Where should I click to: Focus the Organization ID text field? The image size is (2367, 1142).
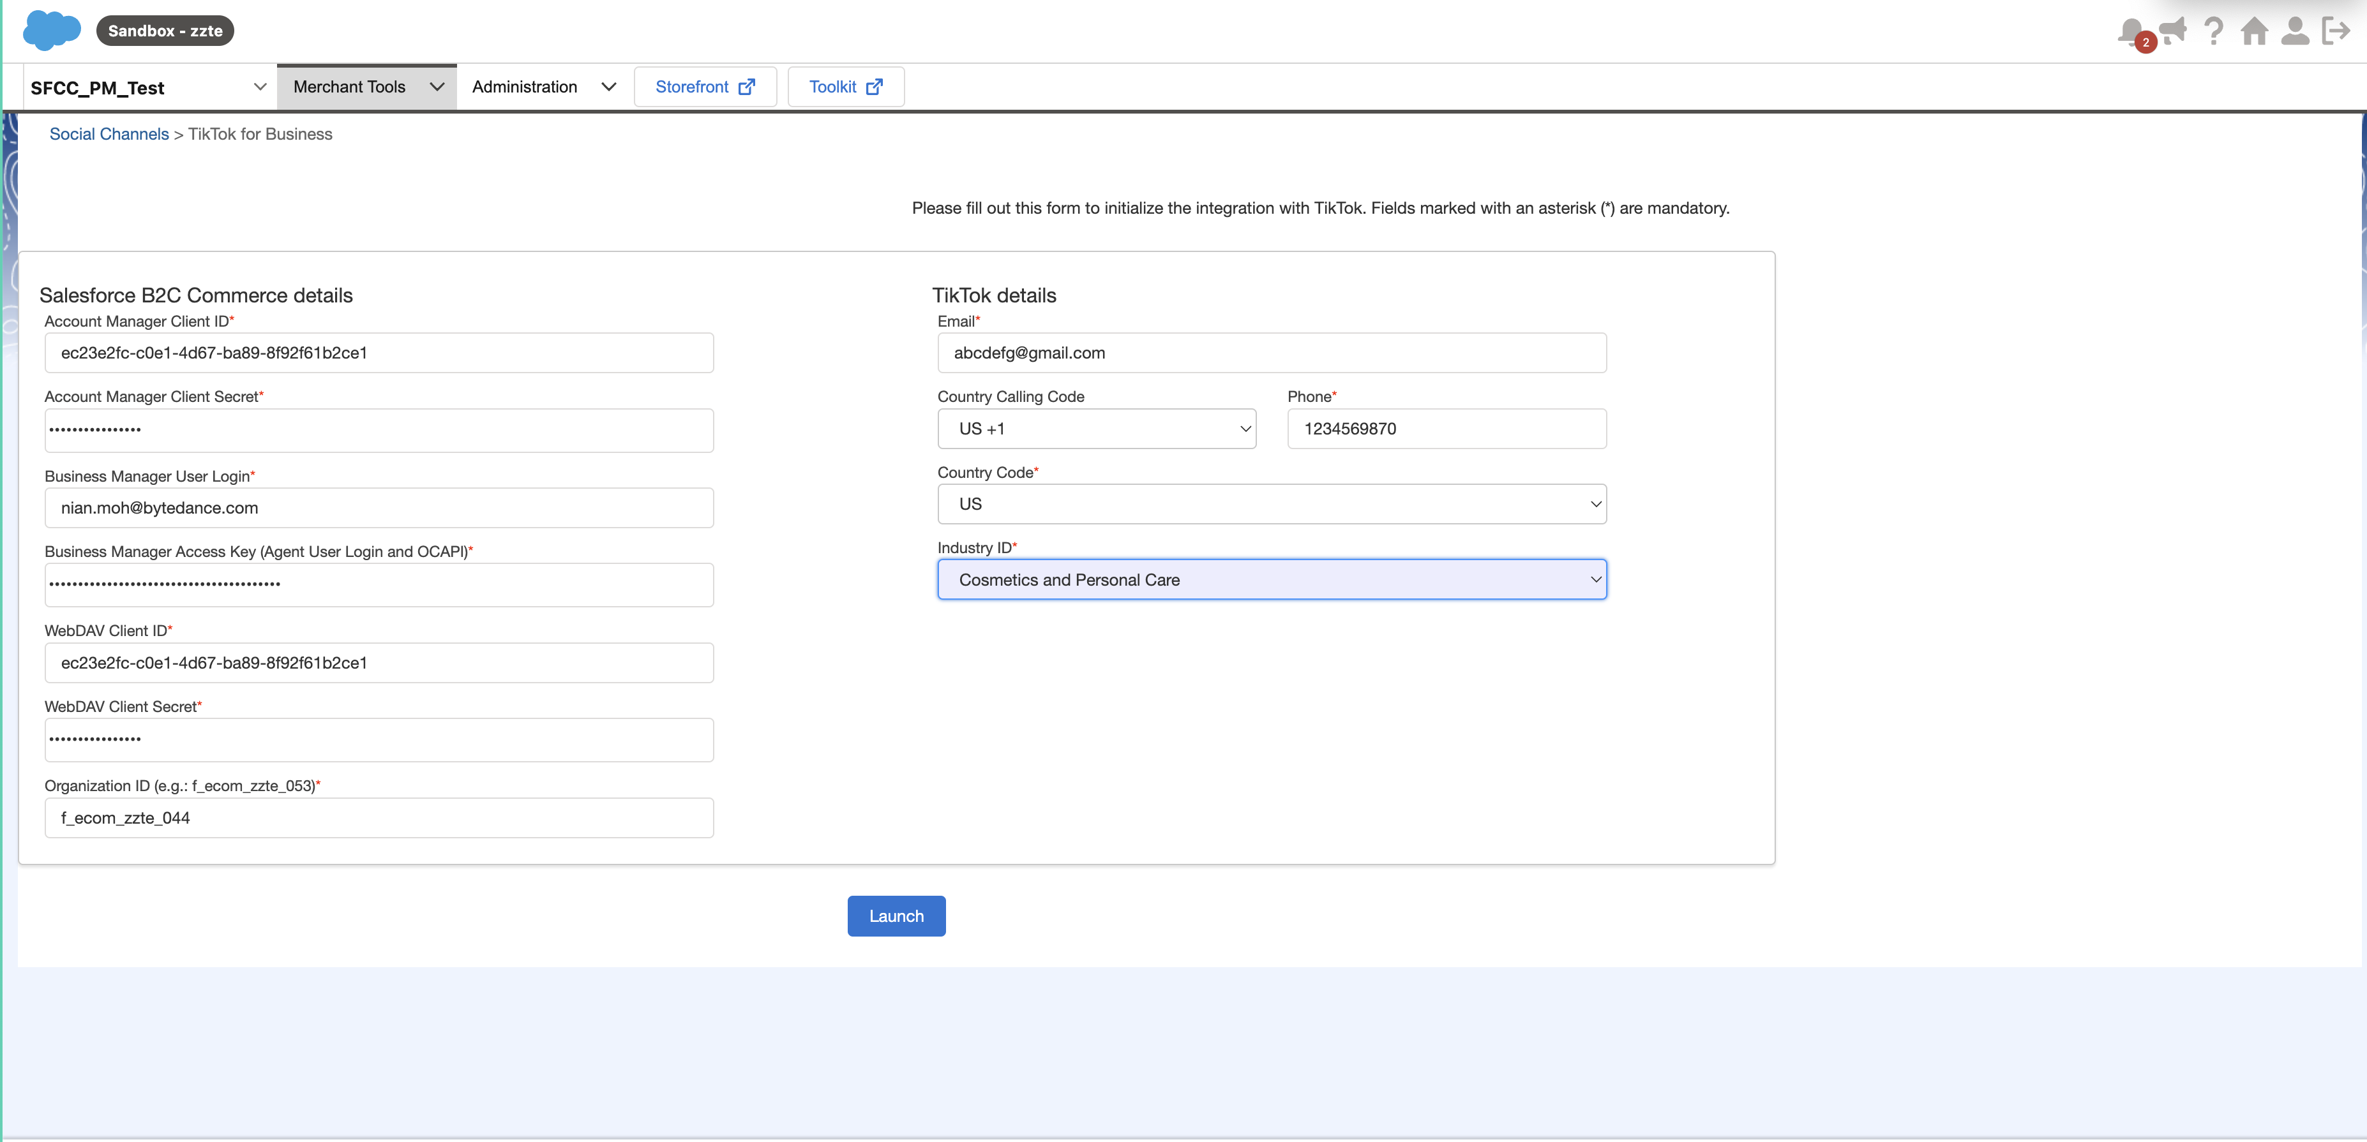tap(379, 817)
